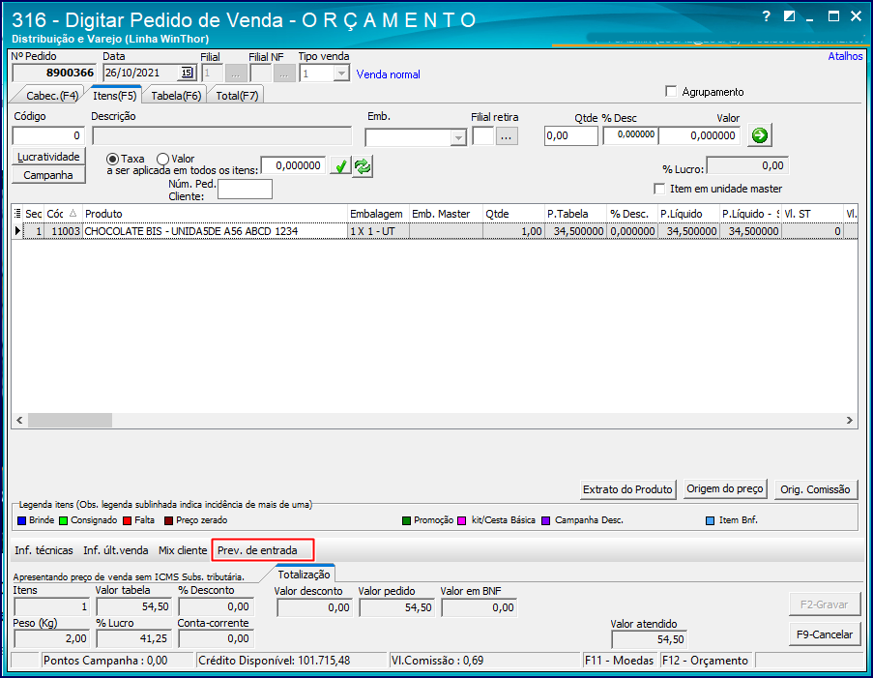Click the grid column selector icon
Viewport: 873px width, 678px height.
tap(17, 214)
